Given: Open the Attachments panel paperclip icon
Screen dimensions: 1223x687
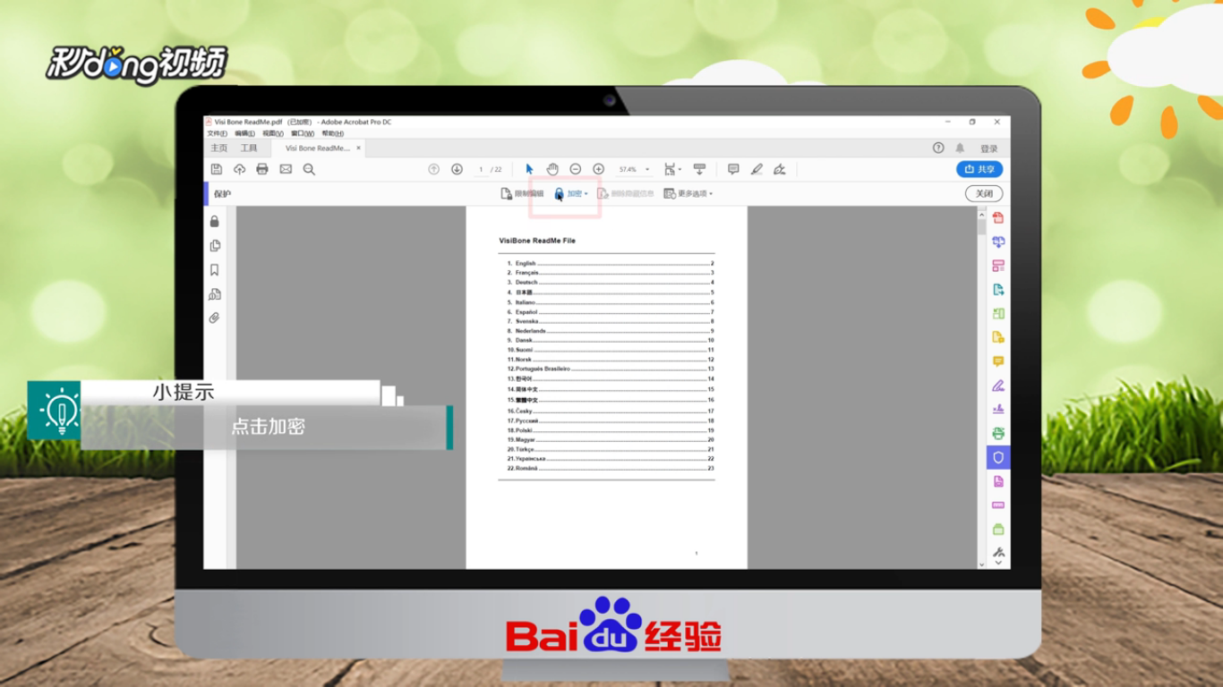Looking at the screenshot, I should (x=214, y=318).
